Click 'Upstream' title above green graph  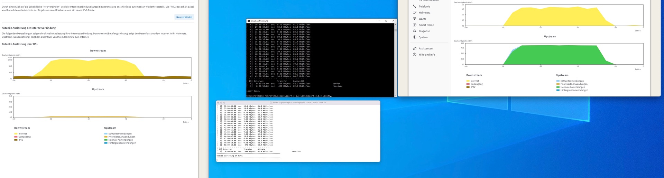point(550,37)
